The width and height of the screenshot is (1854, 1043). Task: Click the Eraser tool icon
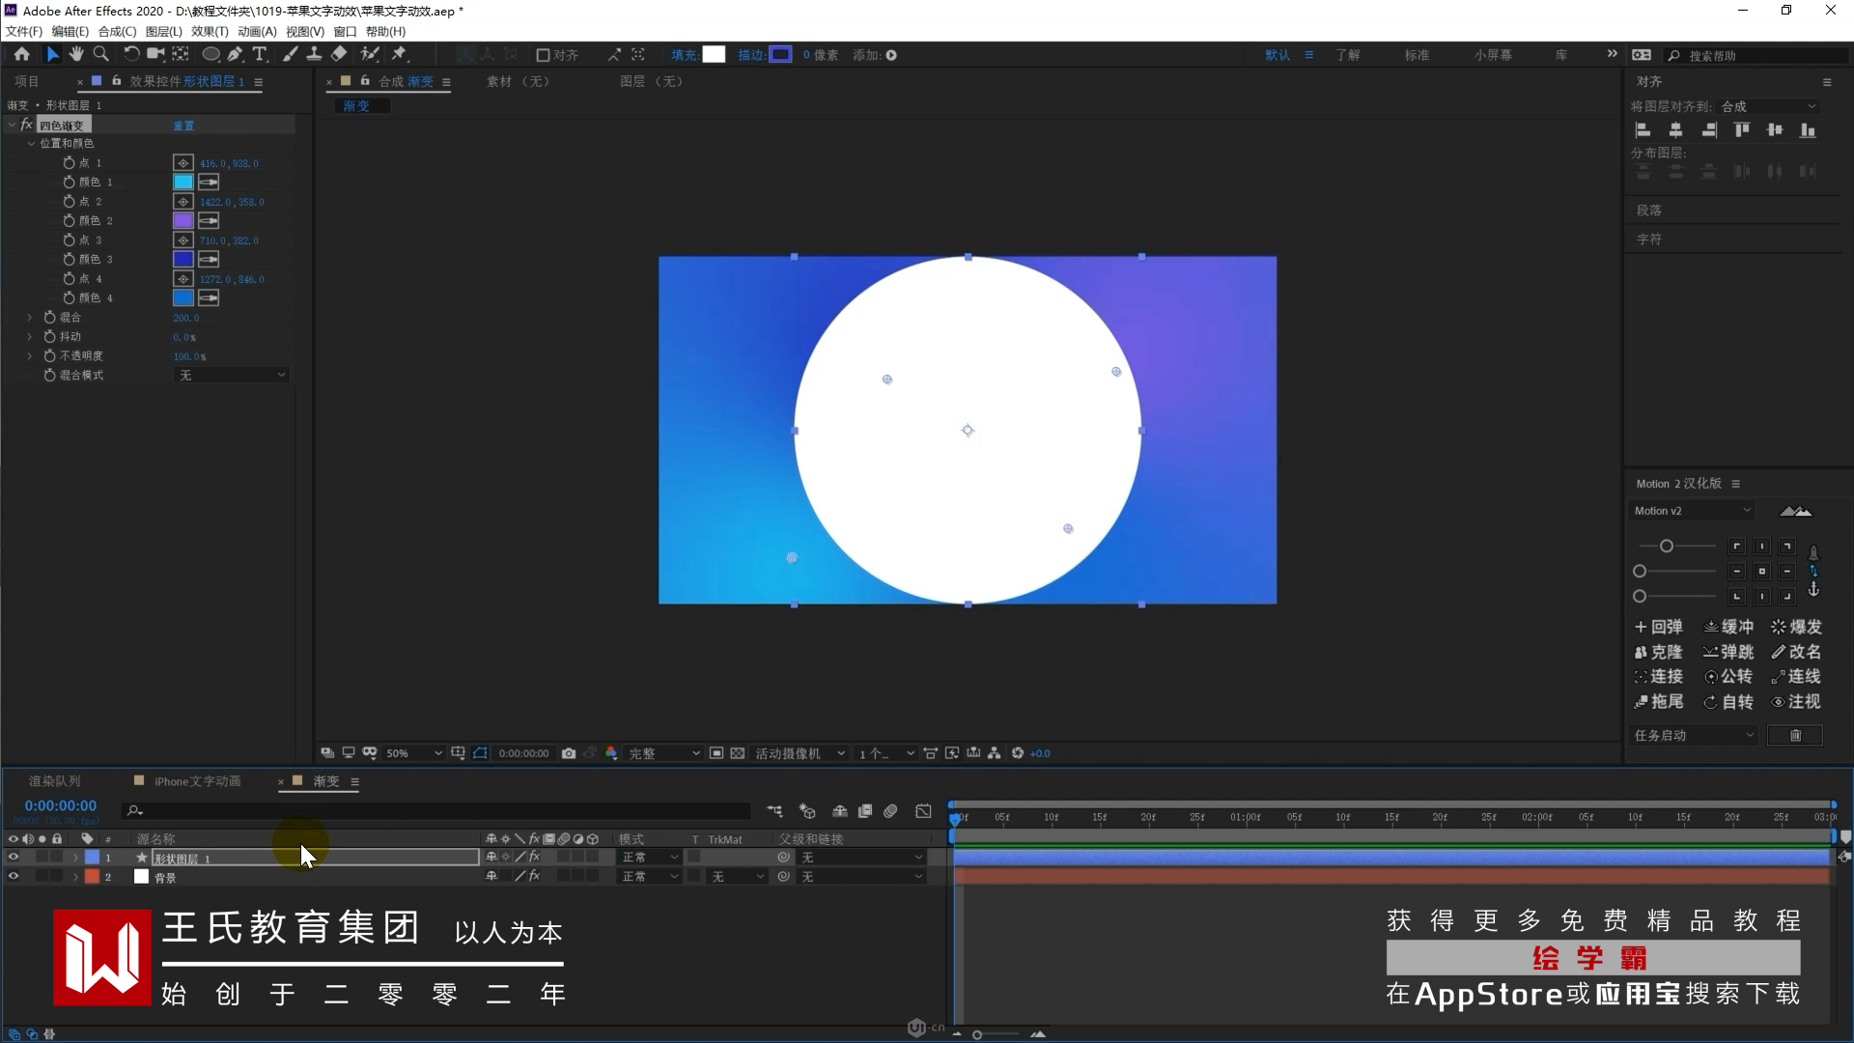(x=339, y=54)
